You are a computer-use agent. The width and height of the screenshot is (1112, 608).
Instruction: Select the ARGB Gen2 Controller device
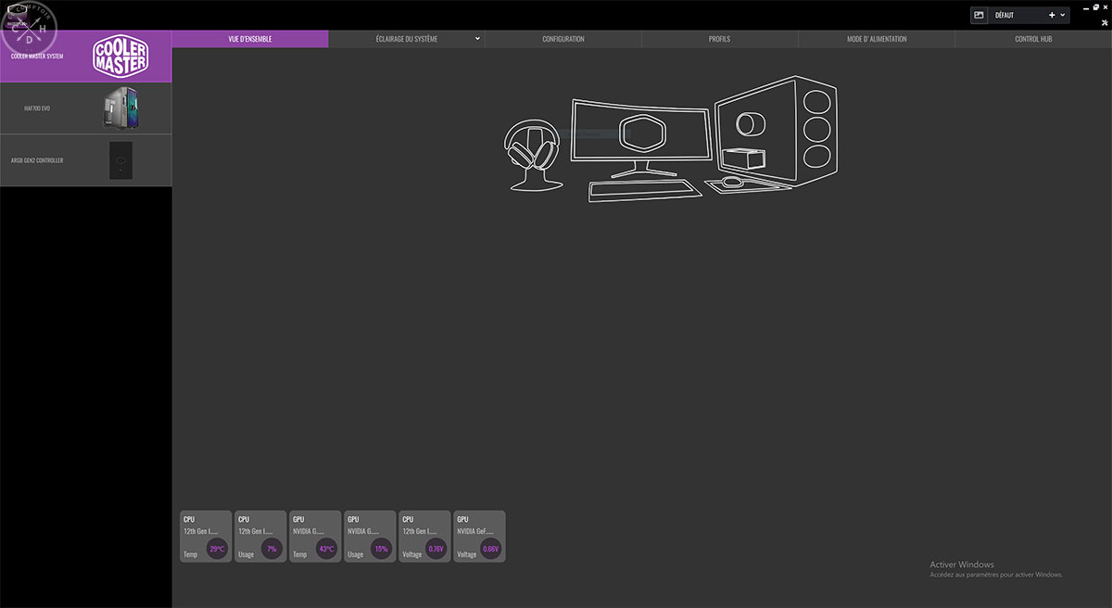point(85,160)
